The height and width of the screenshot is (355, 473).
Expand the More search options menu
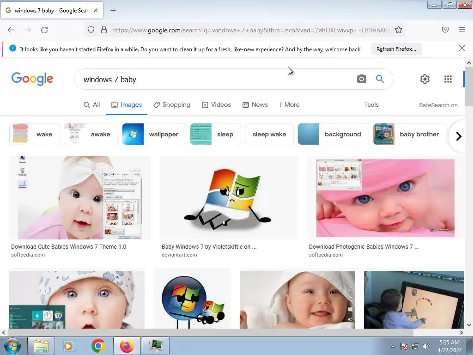coord(289,105)
